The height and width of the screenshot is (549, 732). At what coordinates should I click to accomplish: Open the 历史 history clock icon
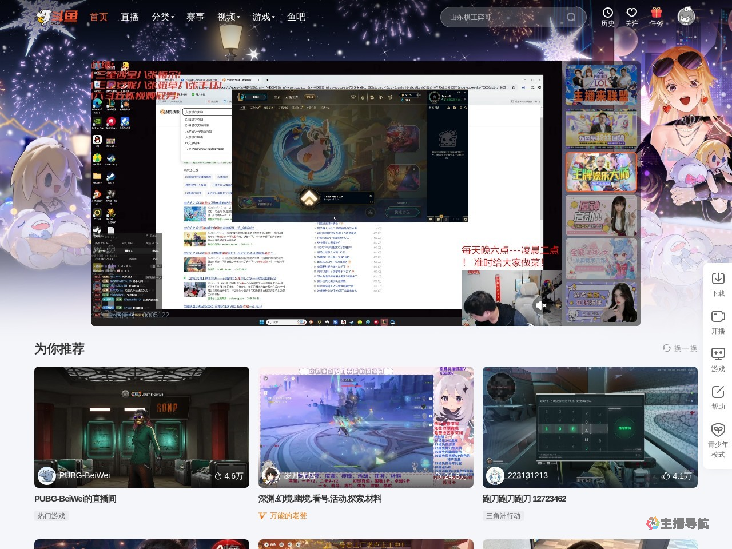(x=607, y=13)
